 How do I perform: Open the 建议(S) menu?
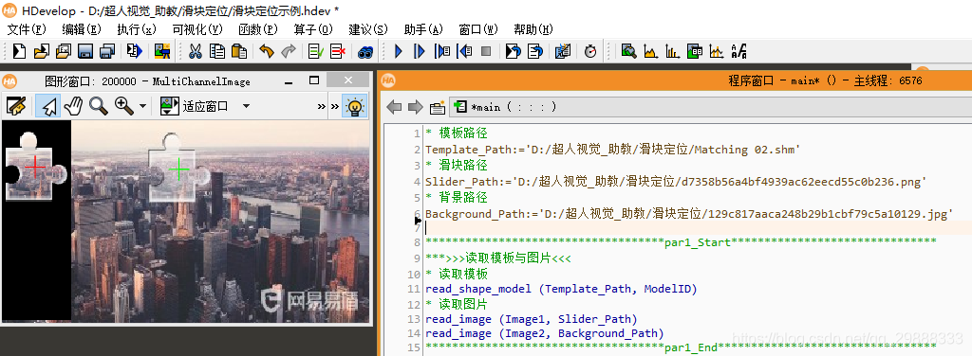pos(368,29)
